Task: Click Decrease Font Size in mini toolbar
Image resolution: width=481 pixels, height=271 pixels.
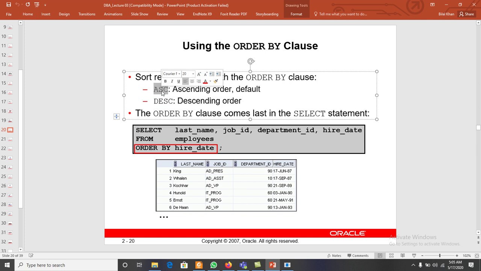Action: (206, 74)
